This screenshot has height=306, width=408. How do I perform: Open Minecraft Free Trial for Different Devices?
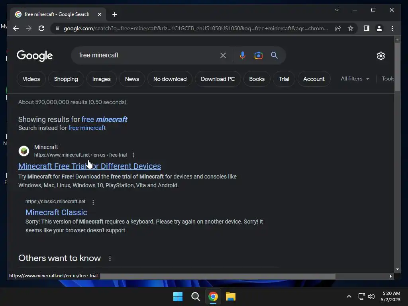[90, 166]
